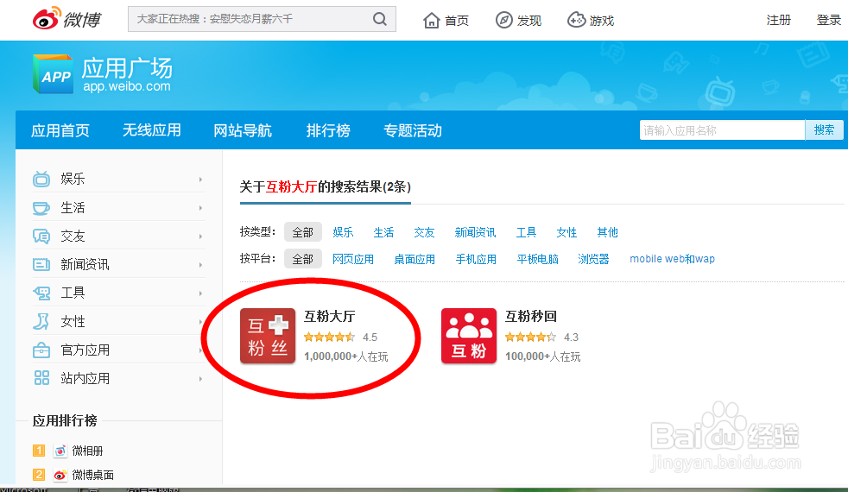Filter results by type 其他

pos(607,232)
